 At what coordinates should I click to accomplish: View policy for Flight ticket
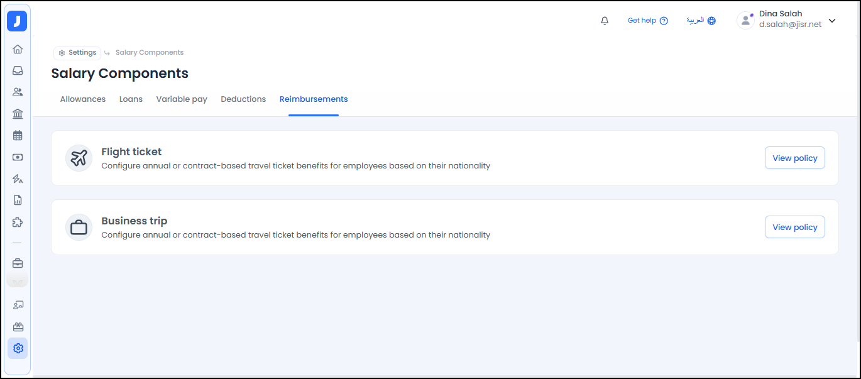794,158
